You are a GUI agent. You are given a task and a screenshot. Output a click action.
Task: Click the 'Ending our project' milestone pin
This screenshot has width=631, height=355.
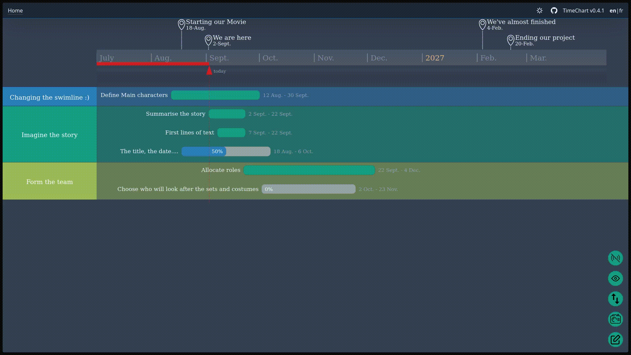coord(510,40)
